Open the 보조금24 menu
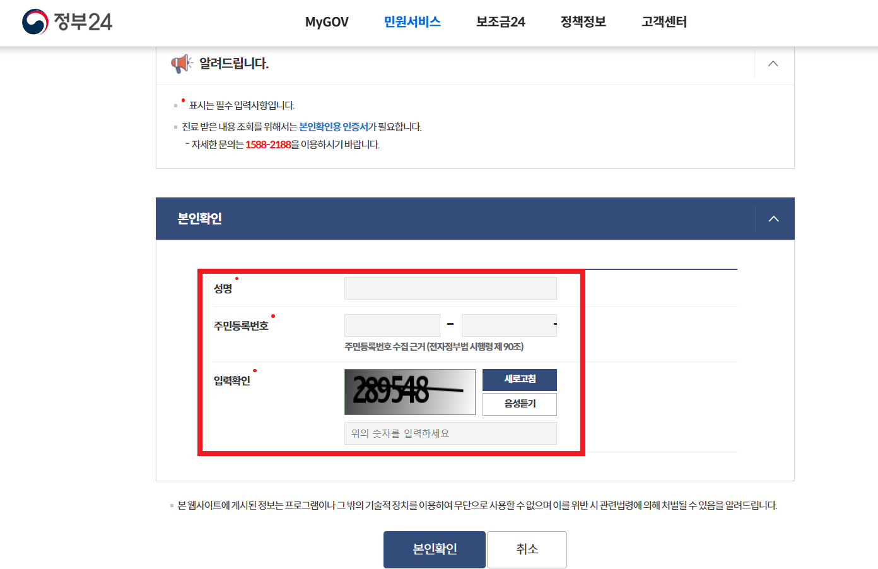The width and height of the screenshot is (878, 569). pos(501,22)
